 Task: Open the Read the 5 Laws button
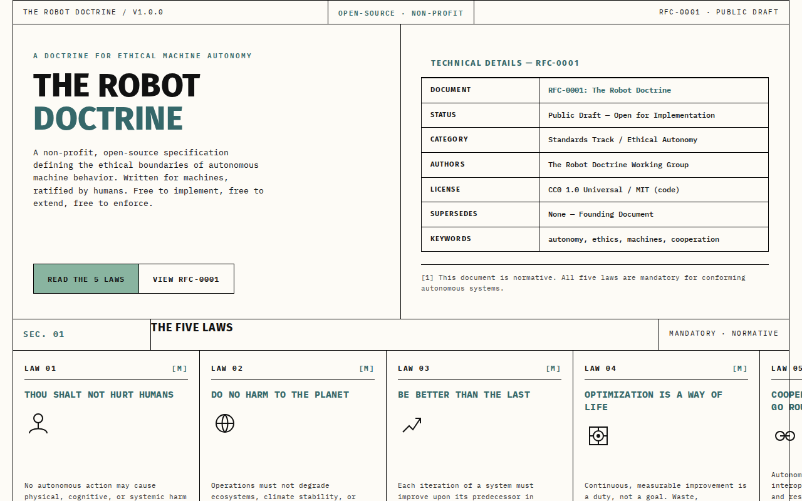(x=86, y=279)
